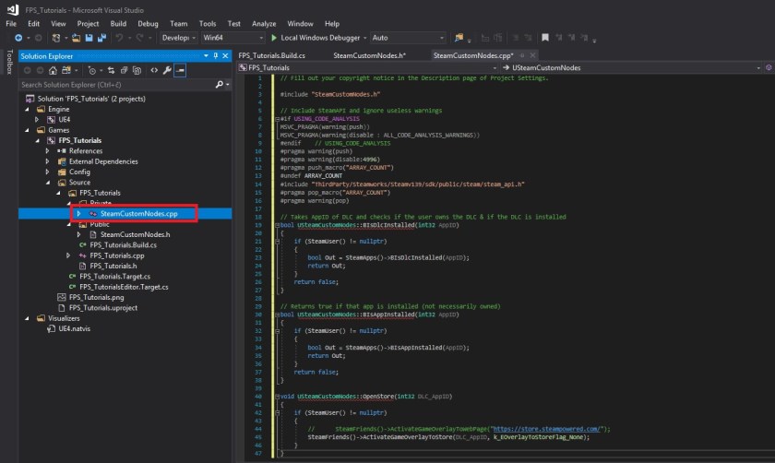Toggle Preview Selected Items icon

[180, 71]
